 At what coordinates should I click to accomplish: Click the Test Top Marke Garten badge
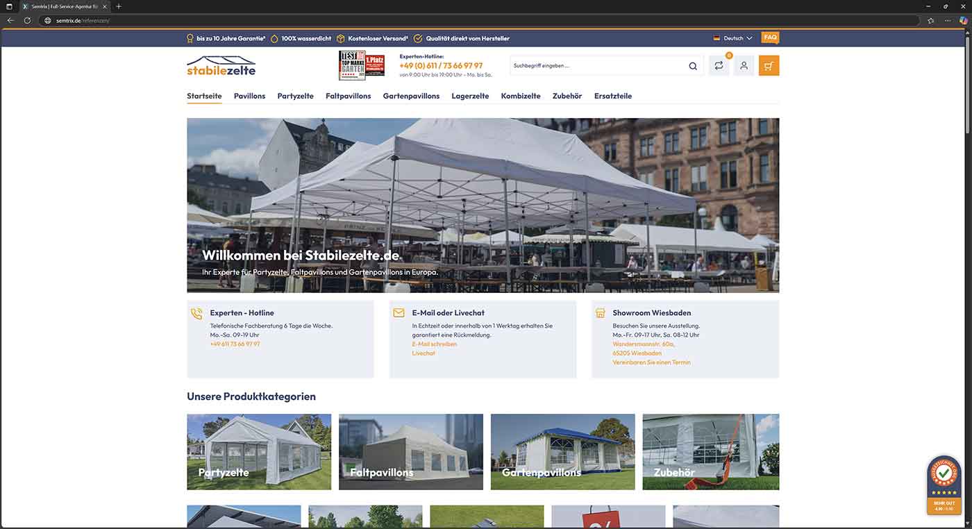[x=361, y=65]
